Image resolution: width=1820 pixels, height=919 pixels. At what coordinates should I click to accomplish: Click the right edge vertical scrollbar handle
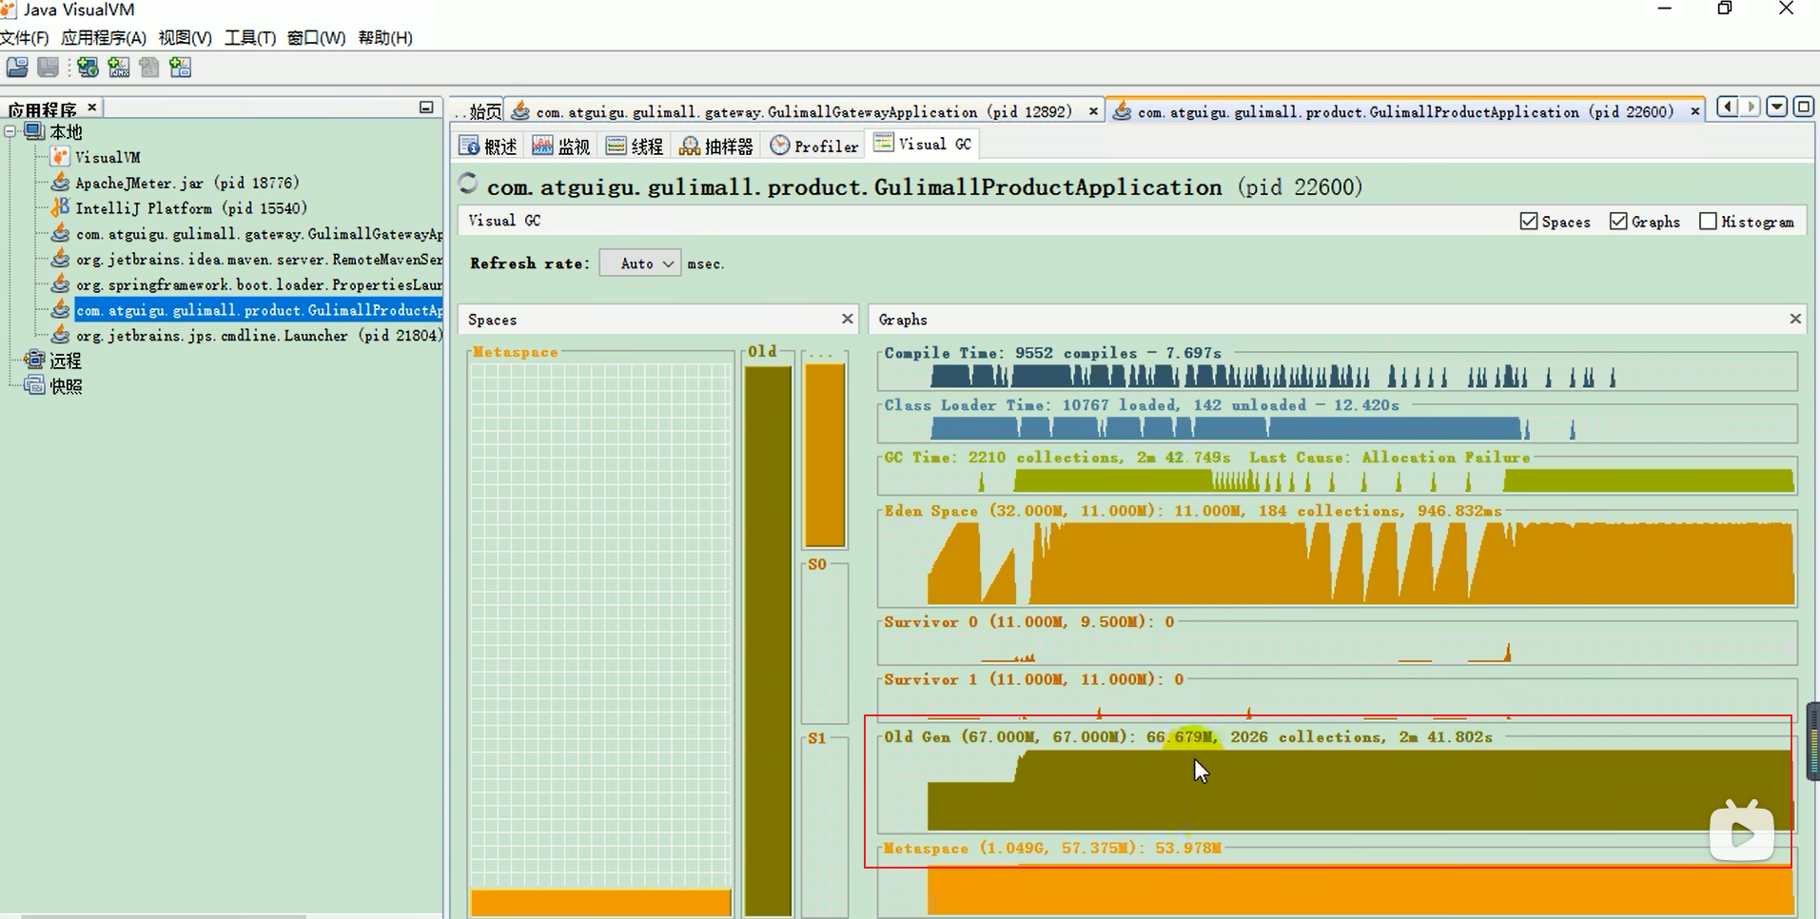[1813, 741]
